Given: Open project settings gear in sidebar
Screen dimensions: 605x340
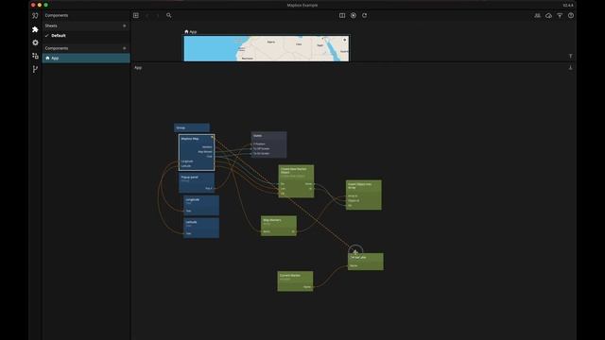Looking at the screenshot, I should coord(35,42).
